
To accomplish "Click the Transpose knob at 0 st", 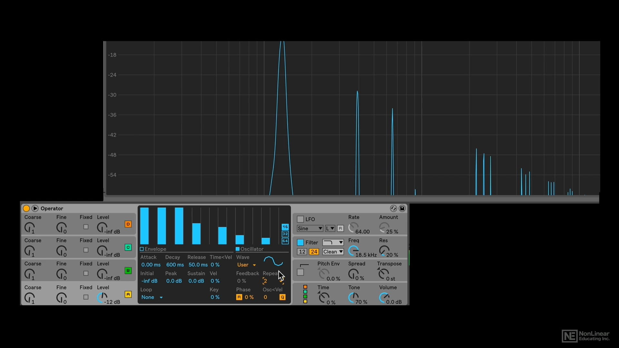I will pyautogui.click(x=383, y=274).
